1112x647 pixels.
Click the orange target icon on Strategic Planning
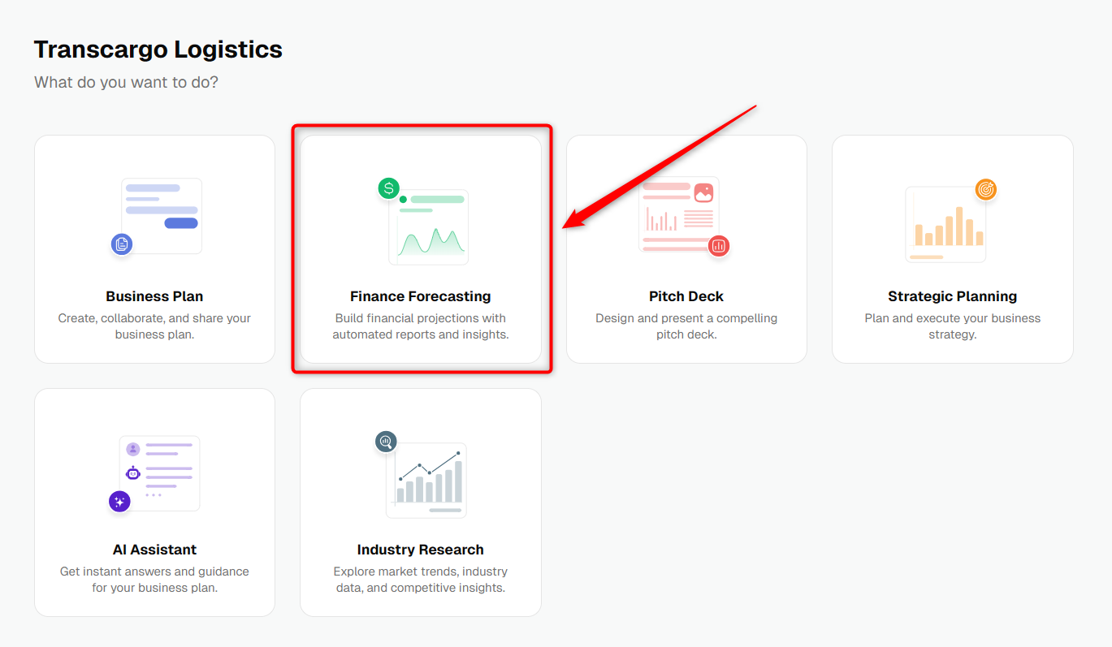pyautogui.click(x=986, y=189)
